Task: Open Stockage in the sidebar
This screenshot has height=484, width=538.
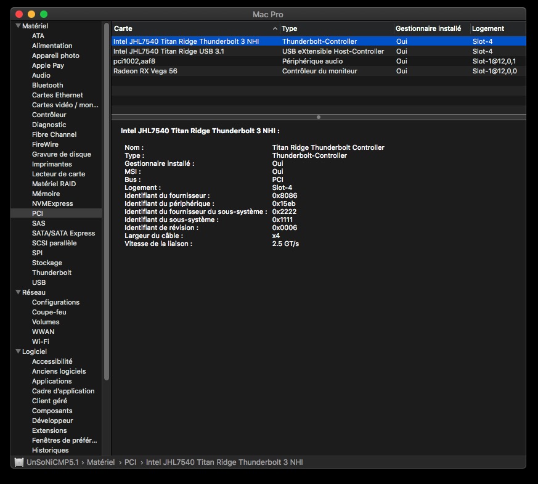Action: (47, 263)
